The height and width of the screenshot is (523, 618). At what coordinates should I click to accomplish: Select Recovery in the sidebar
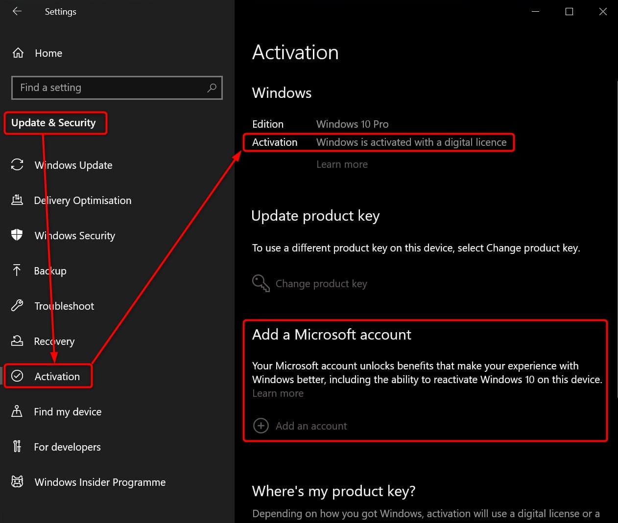click(x=54, y=341)
